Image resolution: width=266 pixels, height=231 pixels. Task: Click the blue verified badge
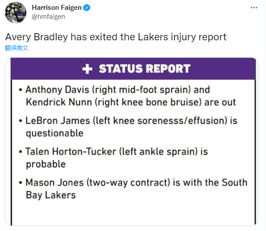coord(87,8)
